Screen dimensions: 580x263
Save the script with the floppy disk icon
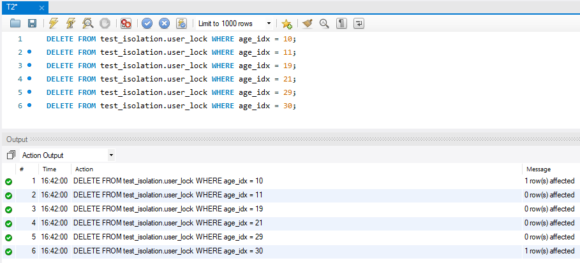click(32, 24)
